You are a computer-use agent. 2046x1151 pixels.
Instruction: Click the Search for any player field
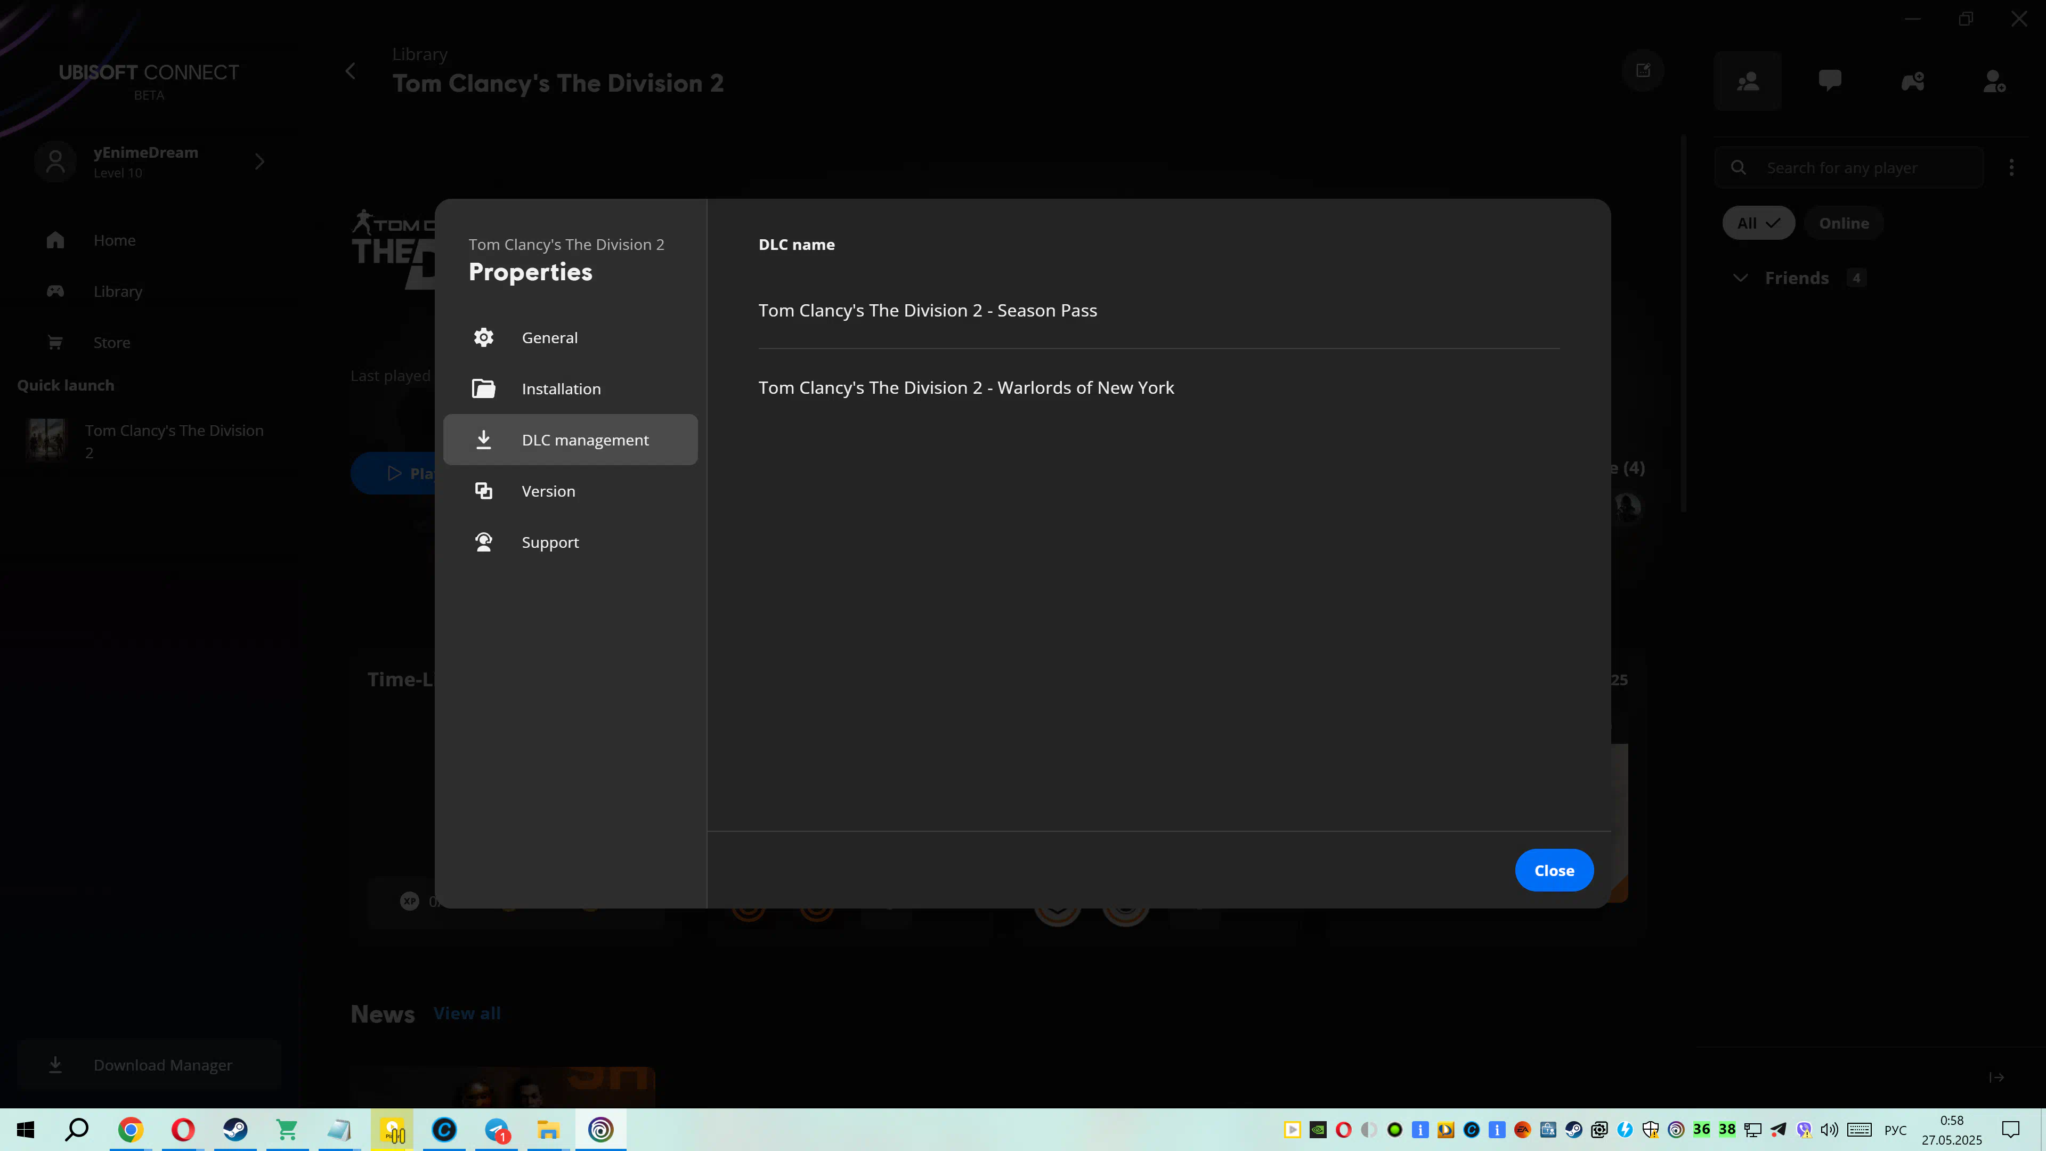click(x=1850, y=168)
